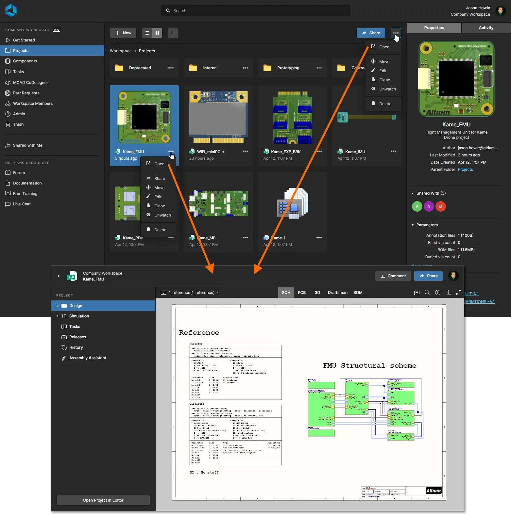Expand the Design tree node
This screenshot has width=511, height=514.
58,306
